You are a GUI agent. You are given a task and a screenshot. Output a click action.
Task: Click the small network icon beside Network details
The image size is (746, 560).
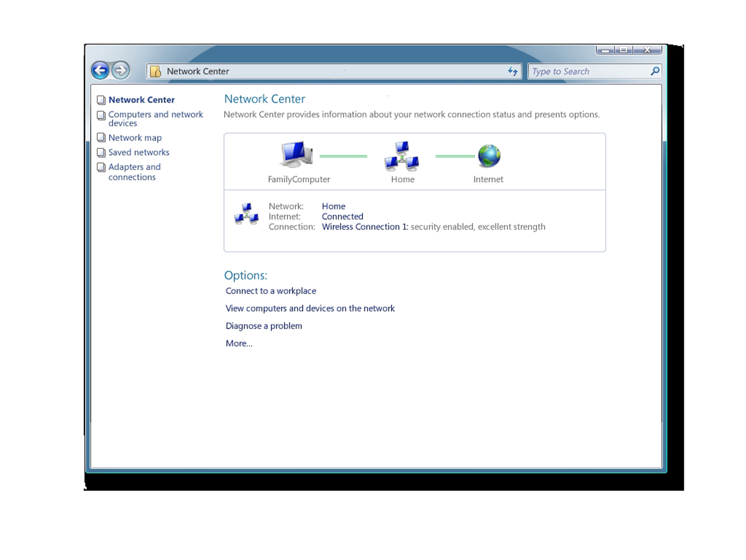[x=246, y=214]
